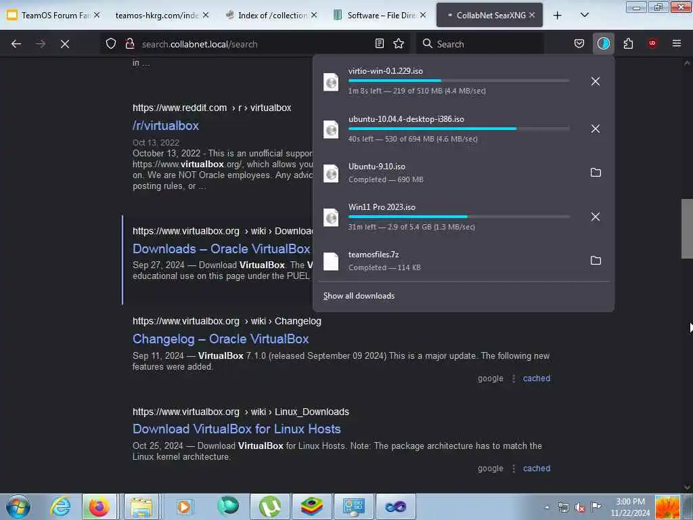
Task: Click ubuntu-10.04.4 download progress bar
Action: pos(459,129)
